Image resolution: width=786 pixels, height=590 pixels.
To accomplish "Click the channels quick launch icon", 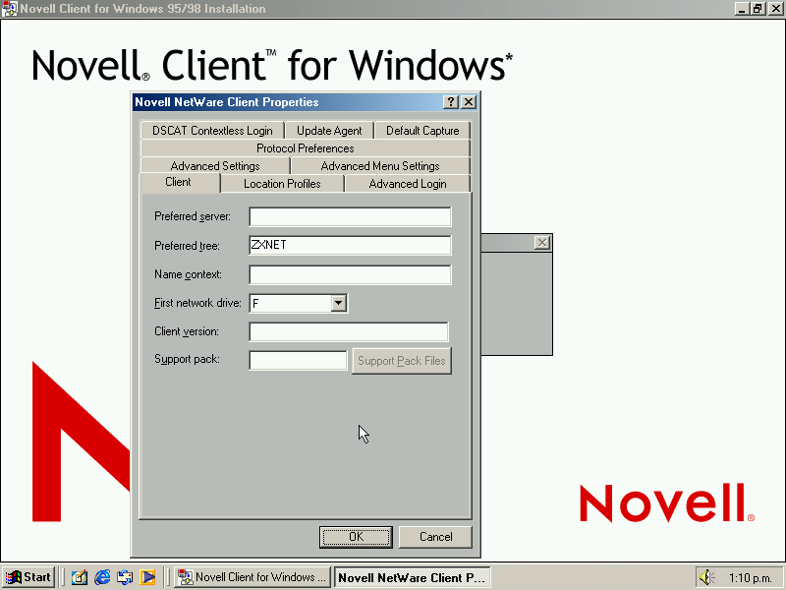I will click(125, 577).
